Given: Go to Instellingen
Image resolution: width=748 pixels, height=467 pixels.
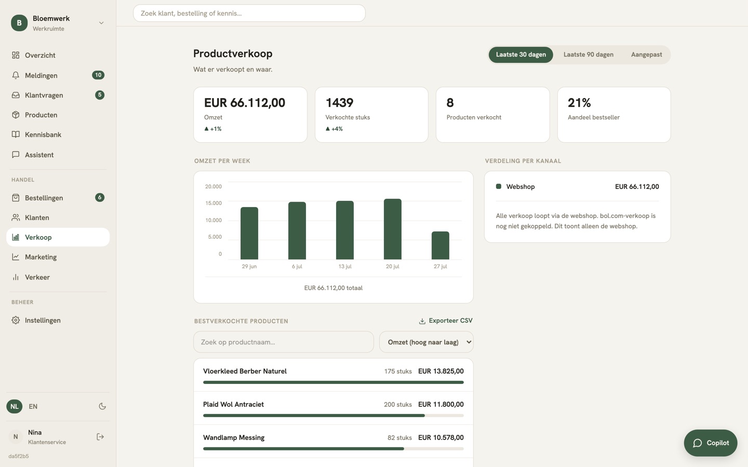Looking at the screenshot, I should (x=58, y=320).
